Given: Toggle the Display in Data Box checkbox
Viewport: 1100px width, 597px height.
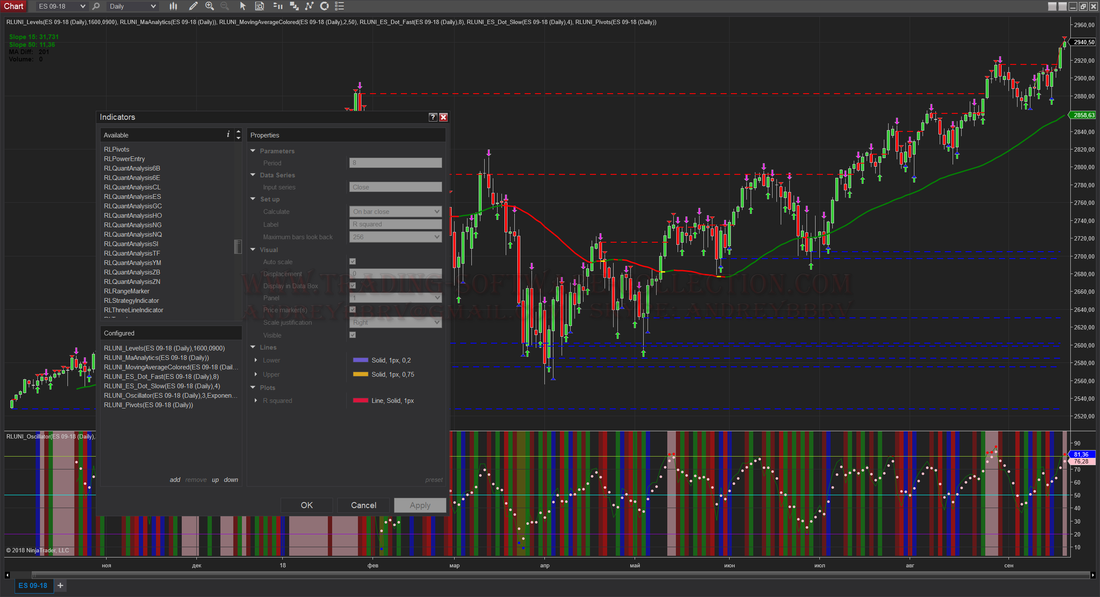Looking at the screenshot, I should 352,286.
